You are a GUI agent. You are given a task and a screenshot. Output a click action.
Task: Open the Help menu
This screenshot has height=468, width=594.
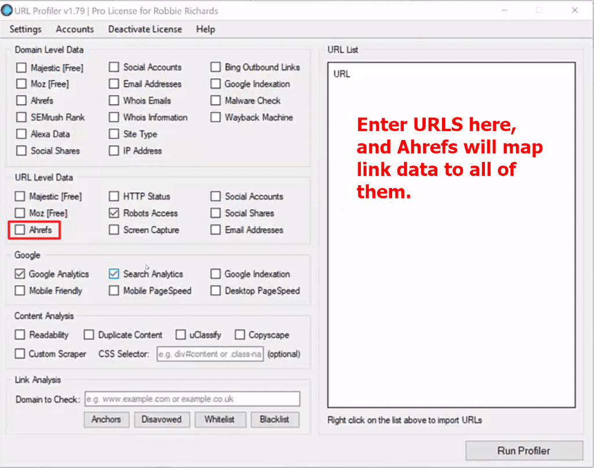205,29
